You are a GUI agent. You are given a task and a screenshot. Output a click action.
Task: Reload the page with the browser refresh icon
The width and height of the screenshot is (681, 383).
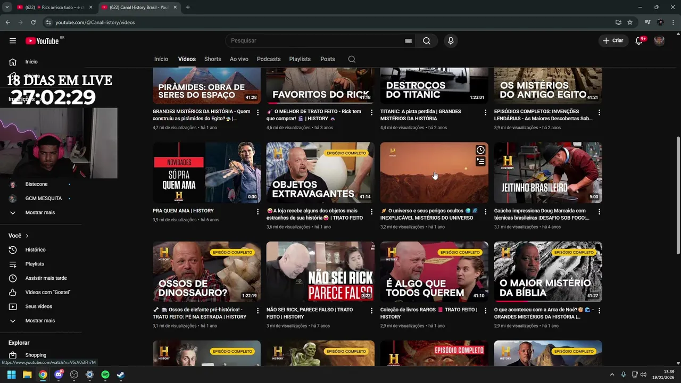[33, 22]
